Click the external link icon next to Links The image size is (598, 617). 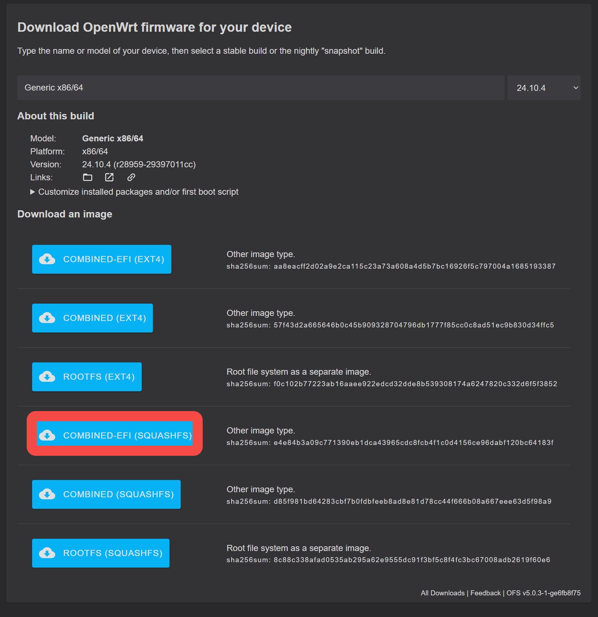109,177
